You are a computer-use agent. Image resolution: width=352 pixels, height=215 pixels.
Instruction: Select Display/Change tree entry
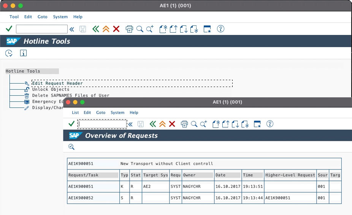point(48,107)
